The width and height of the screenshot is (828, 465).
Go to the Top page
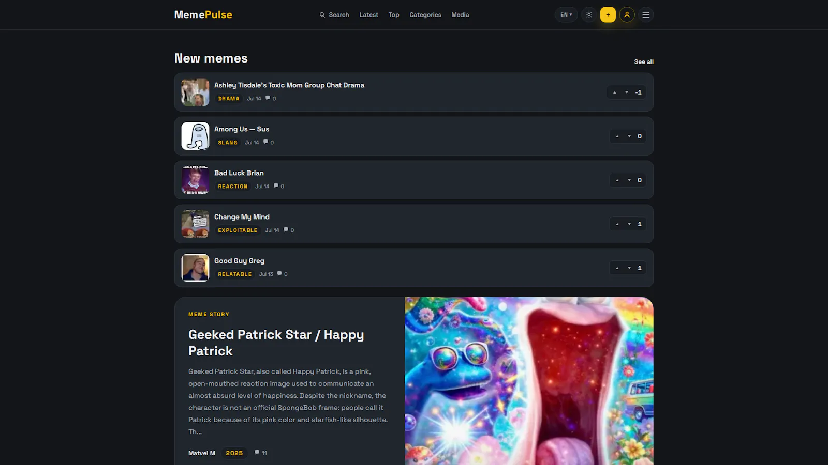pyautogui.click(x=394, y=15)
